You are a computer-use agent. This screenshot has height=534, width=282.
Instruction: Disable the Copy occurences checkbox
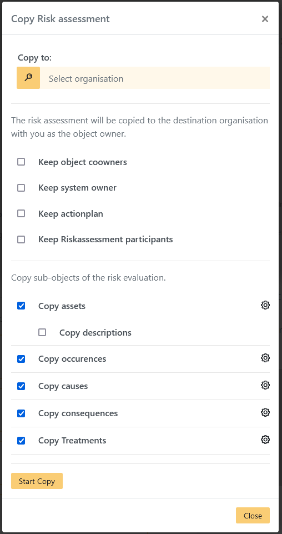point(21,359)
